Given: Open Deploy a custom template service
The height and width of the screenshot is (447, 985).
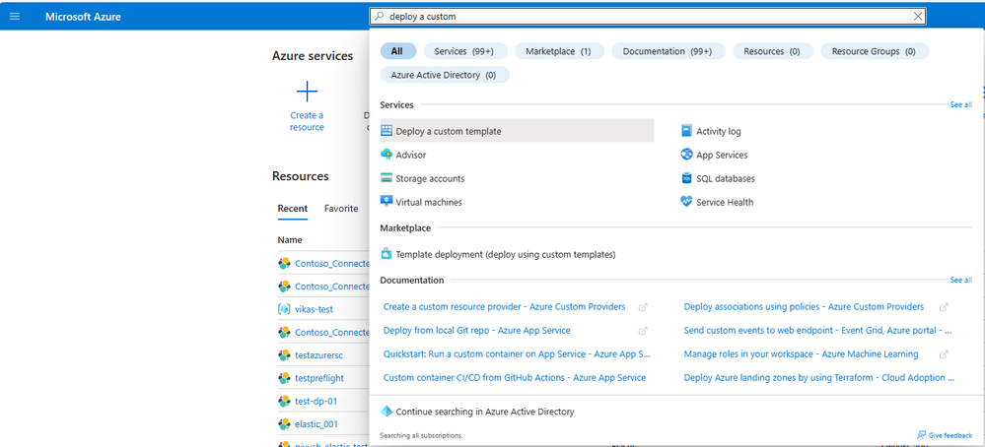Looking at the screenshot, I should (x=517, y=131).
